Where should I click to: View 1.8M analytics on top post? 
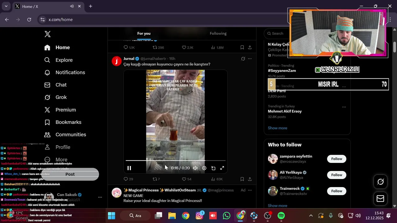pos(217,47)
